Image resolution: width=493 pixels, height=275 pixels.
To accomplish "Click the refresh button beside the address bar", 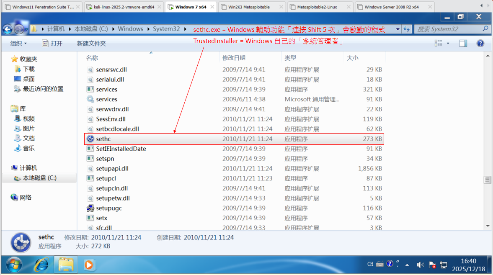I will tap(407, 29).
